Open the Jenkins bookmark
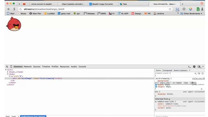This screenshot has height=117, width=208. [159, 14]
